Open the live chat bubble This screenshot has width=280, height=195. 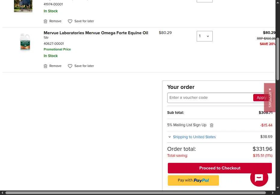coord(259,178)
